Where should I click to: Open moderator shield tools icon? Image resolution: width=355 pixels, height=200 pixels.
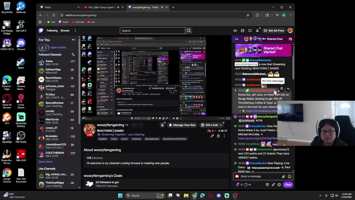(267, 185)
